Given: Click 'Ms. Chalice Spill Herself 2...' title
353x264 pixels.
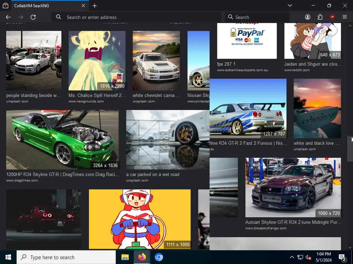Looking at the screenshot, I should pos(97,96).
